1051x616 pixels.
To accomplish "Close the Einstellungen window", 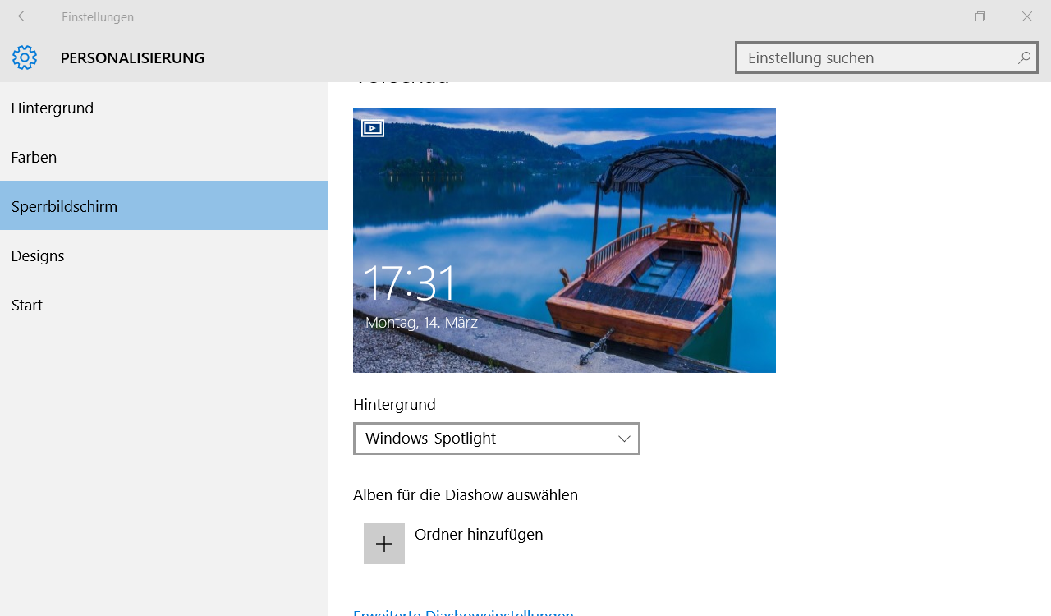I will coord(1027,16).
